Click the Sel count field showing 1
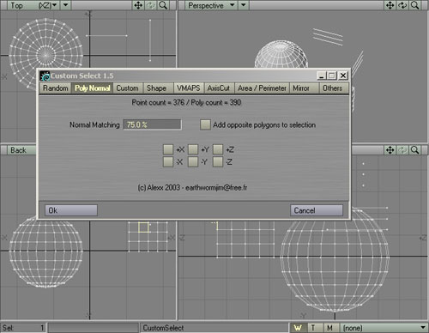 23,328
